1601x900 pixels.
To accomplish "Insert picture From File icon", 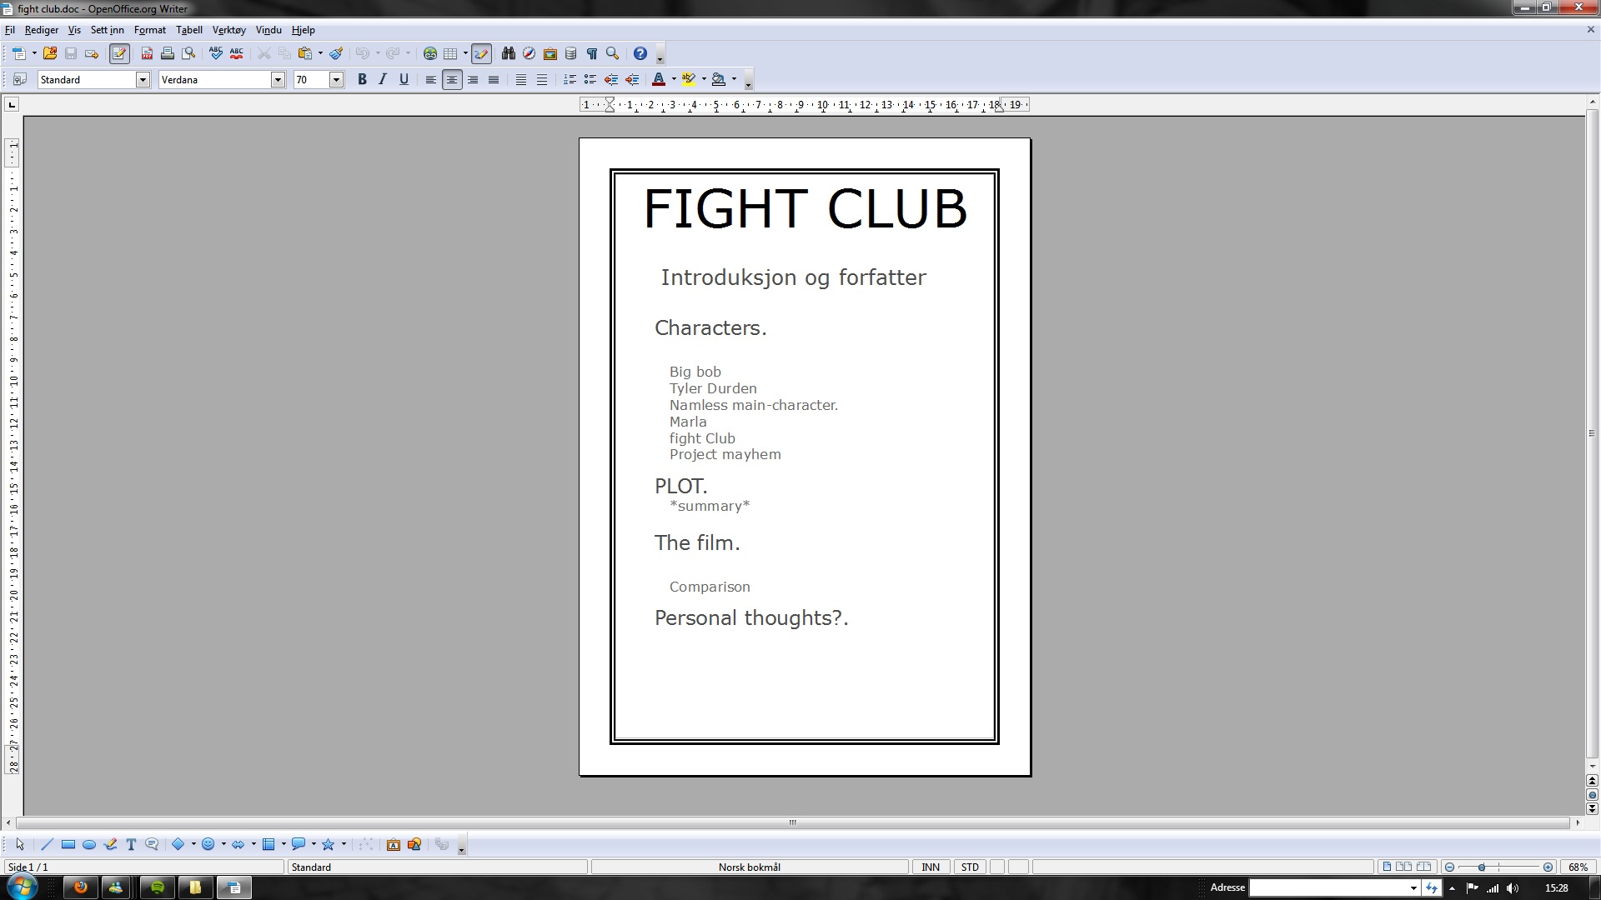I will (414, 844).
